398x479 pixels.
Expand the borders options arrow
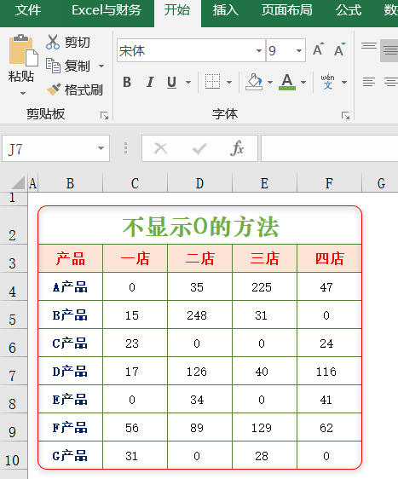[229, 82]
